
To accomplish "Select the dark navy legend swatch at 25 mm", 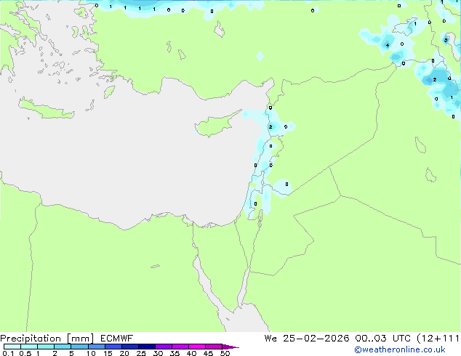I will point(147,347).
